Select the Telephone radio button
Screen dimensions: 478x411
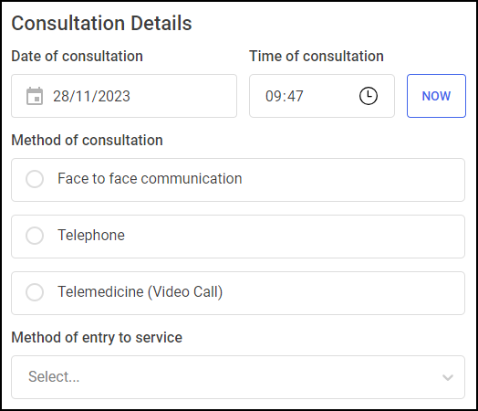point(35,236)
